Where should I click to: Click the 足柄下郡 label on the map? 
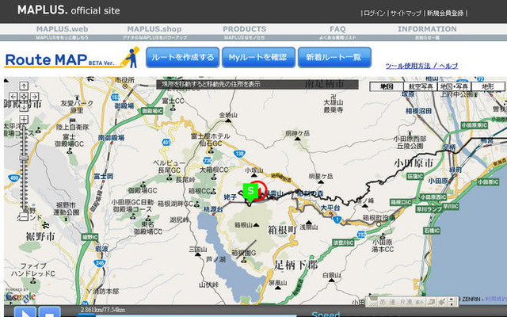click(296, 265)
